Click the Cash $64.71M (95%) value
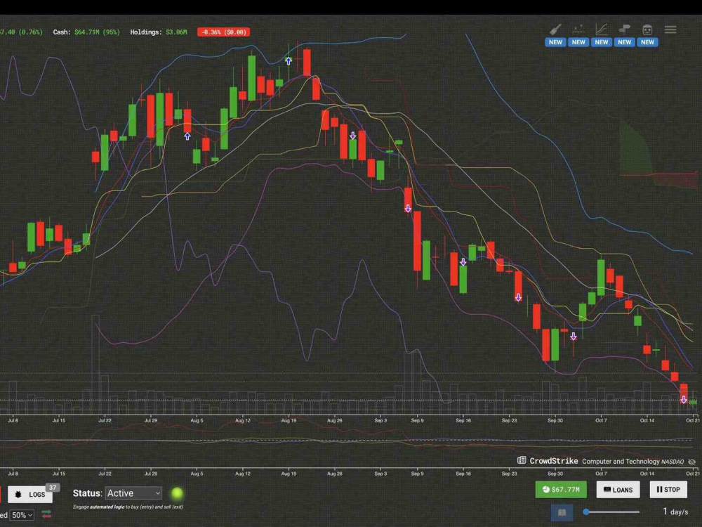 [97, 32]
